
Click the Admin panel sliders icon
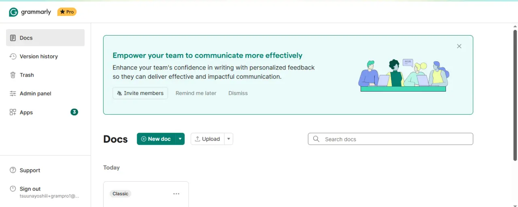click(13, 94)
